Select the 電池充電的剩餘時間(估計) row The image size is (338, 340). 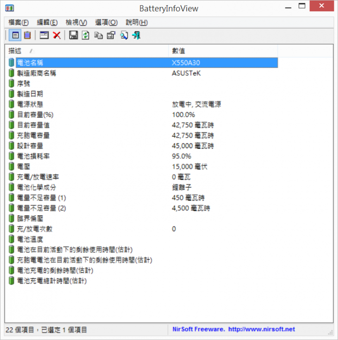click(55, 270)
